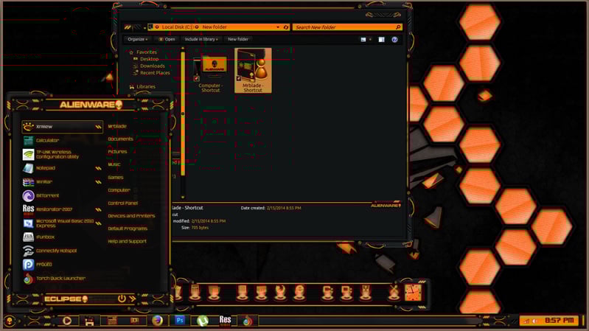
Task: Launch TP-LINK Wireless Configuration Utility
Action: (57, 154)
